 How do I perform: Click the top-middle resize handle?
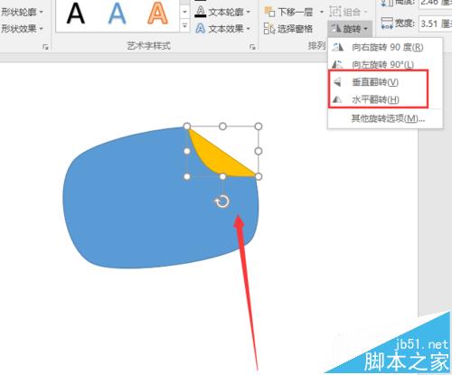[222, 127]
